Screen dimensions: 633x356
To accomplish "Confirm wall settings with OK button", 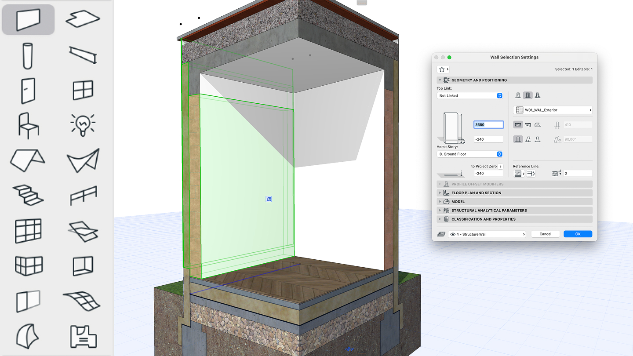I will coord(578,234).
